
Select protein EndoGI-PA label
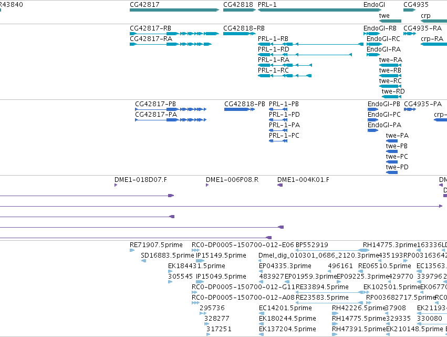[x=384, y=125]
